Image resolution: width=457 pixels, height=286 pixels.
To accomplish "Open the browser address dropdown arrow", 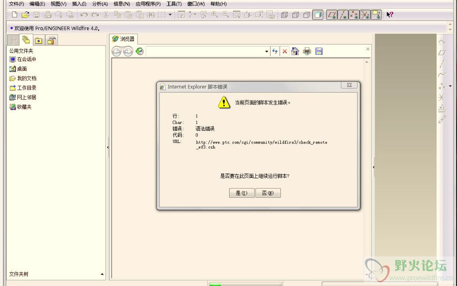I will pos(267,52).
